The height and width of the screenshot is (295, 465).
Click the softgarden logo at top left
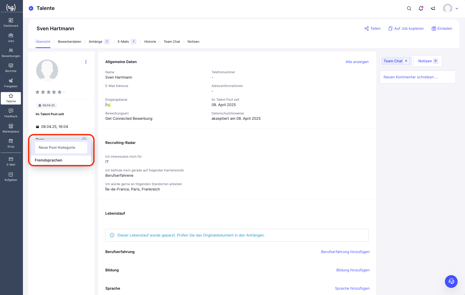tap(11, 8)
